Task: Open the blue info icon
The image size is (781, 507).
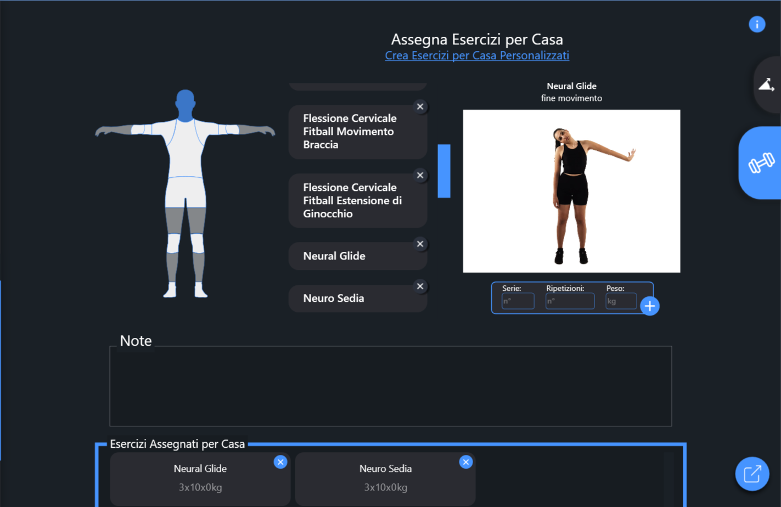Action: (x=757, y=24)
